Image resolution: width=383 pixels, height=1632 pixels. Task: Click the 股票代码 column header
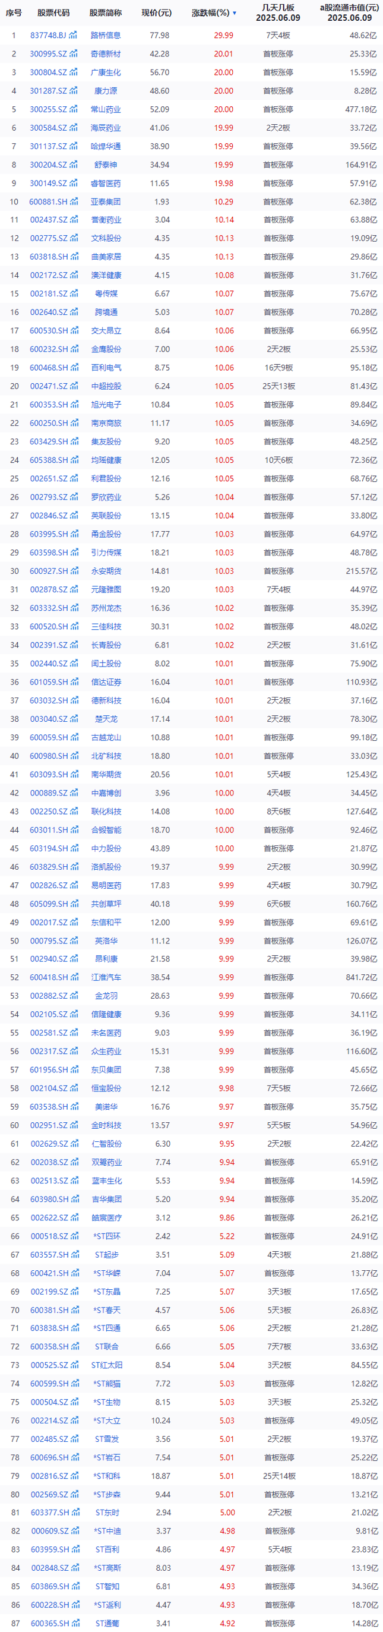[x=53, y=12]
